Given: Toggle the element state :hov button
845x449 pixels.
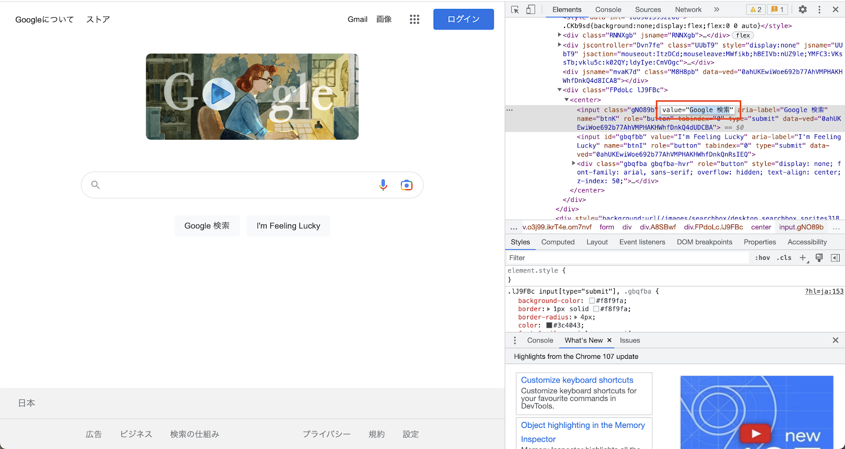Looking at the screenshot, I should pyautogui.click(x=763, y=258).
